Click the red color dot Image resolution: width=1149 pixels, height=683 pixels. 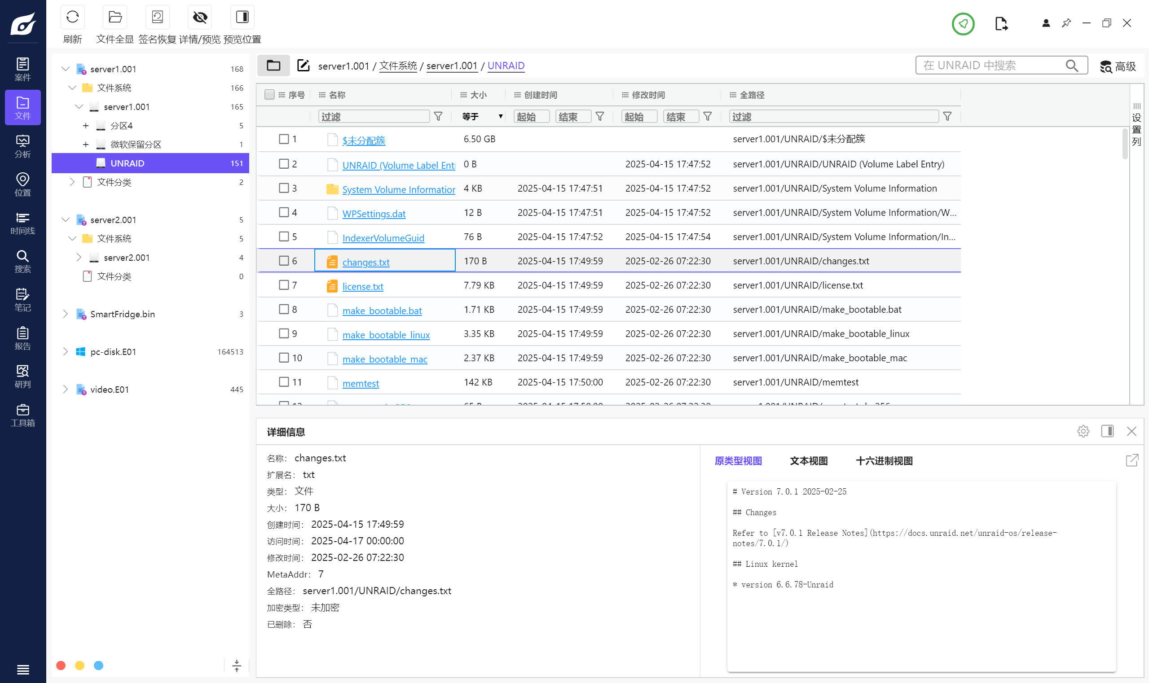tap(61, 665)
